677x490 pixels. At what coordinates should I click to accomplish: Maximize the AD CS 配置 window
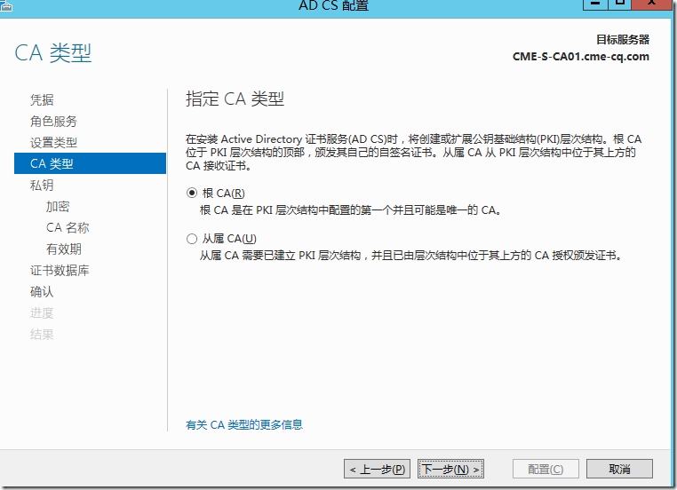(x=620, y=4)
